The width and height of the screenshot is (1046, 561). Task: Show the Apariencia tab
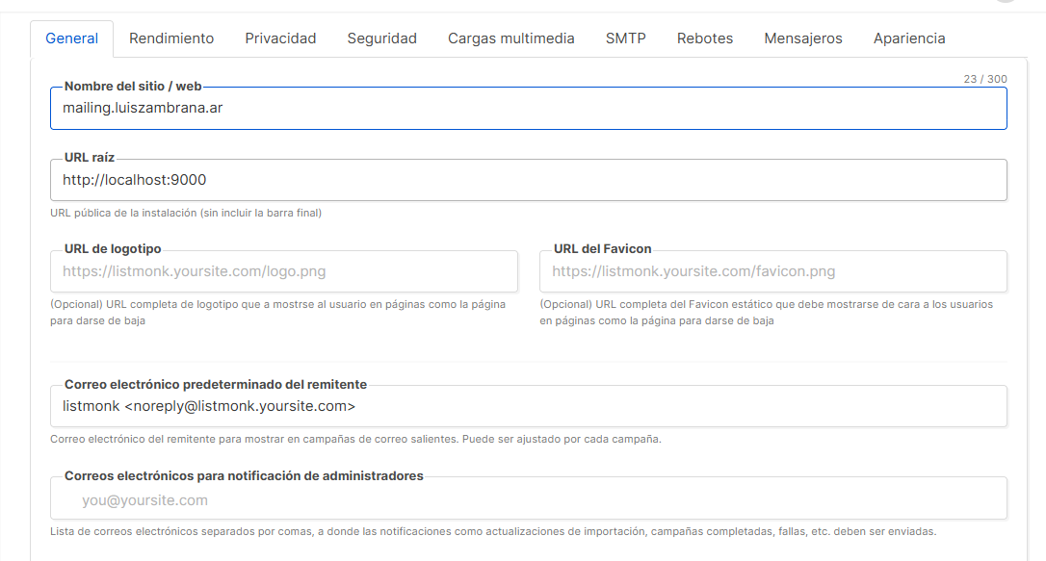tap(908, 38)
